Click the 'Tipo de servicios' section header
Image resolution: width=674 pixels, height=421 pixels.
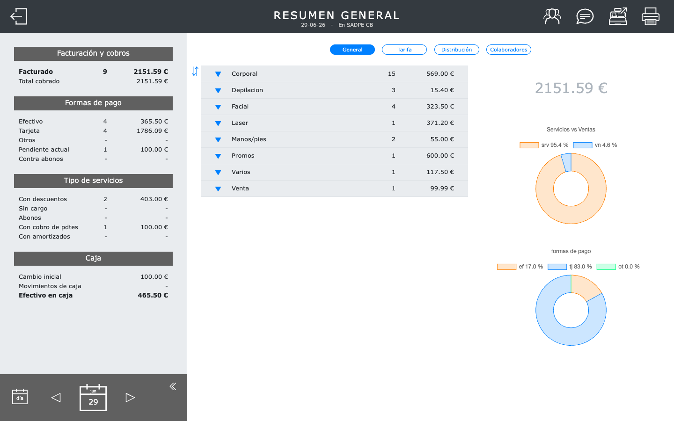pos(93,181)
